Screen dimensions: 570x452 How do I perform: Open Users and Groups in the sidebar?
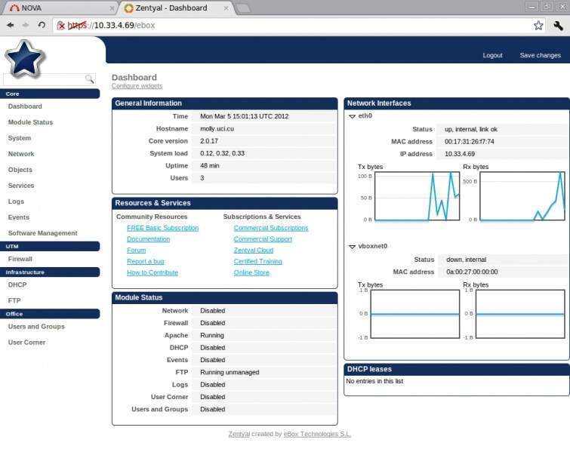(x=36, y=327)
